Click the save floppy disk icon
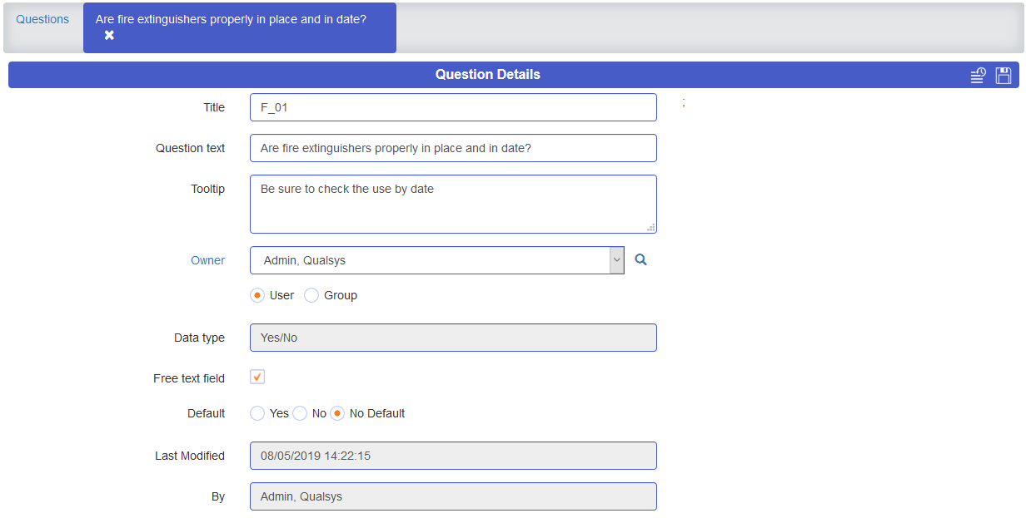Image resolution: width=1026 pixels, height=518 pixels. 1004,76
